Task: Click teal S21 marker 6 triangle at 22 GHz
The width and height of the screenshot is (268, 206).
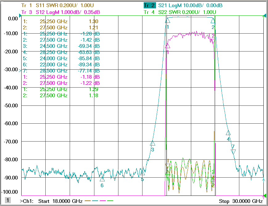Action: (x=102, y=179)
